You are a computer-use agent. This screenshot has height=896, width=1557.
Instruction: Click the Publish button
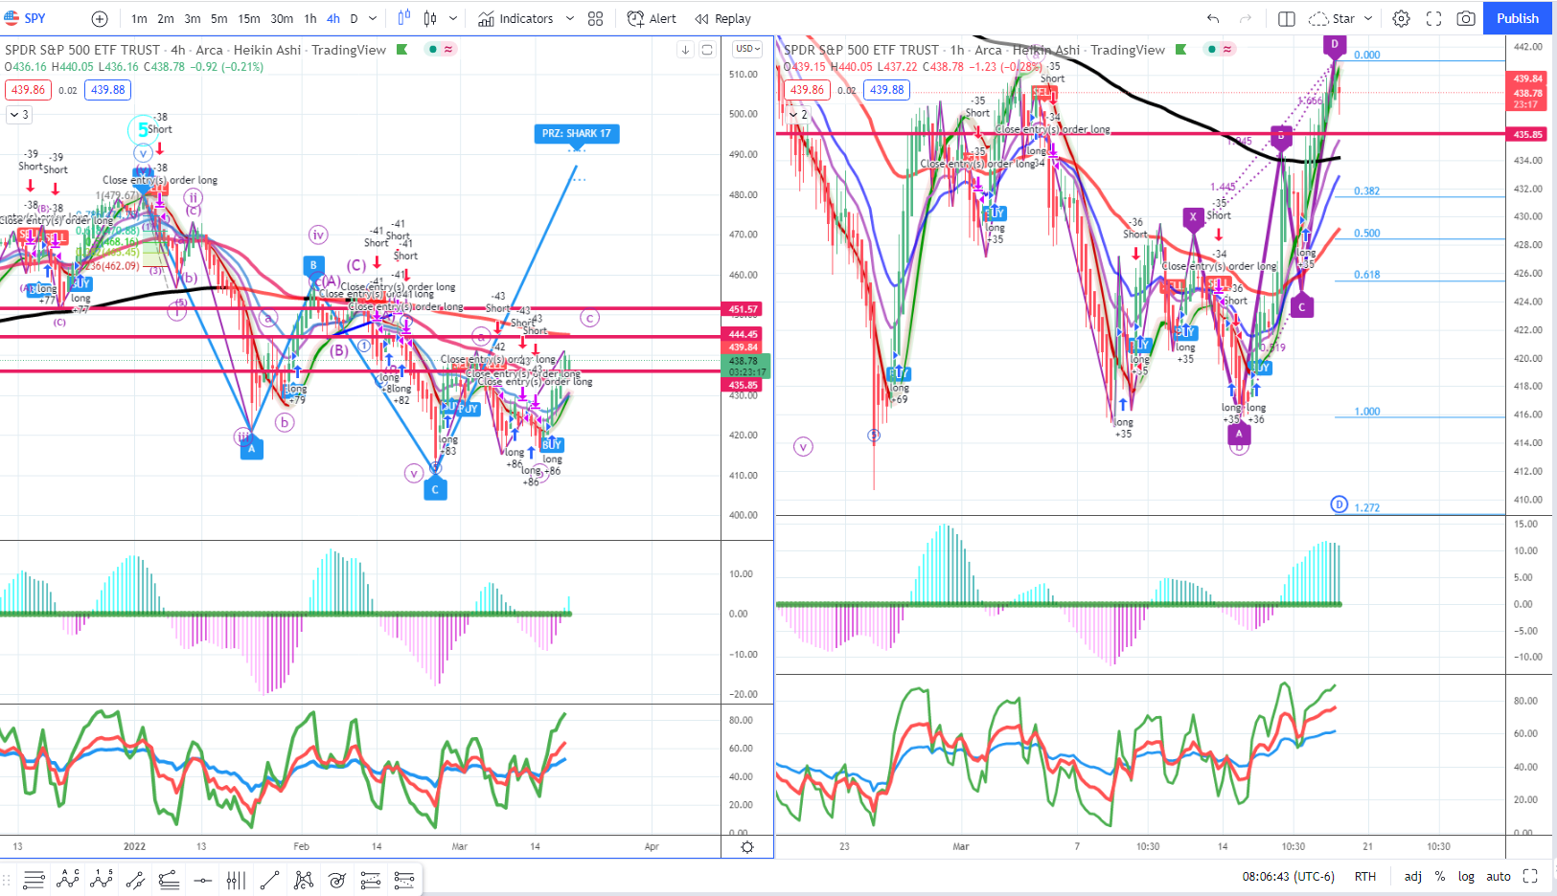1518,18
